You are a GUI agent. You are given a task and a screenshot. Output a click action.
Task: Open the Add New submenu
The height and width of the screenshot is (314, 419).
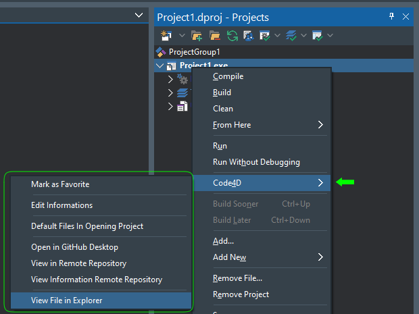pyautogui.click(x=262, y=257)
